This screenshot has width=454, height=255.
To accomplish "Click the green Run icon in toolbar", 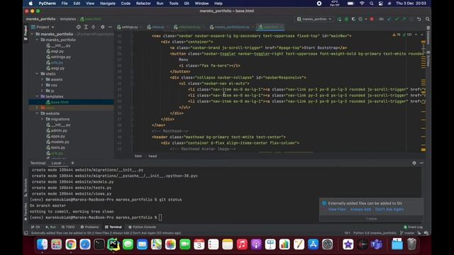I will [x=339, y=19].
